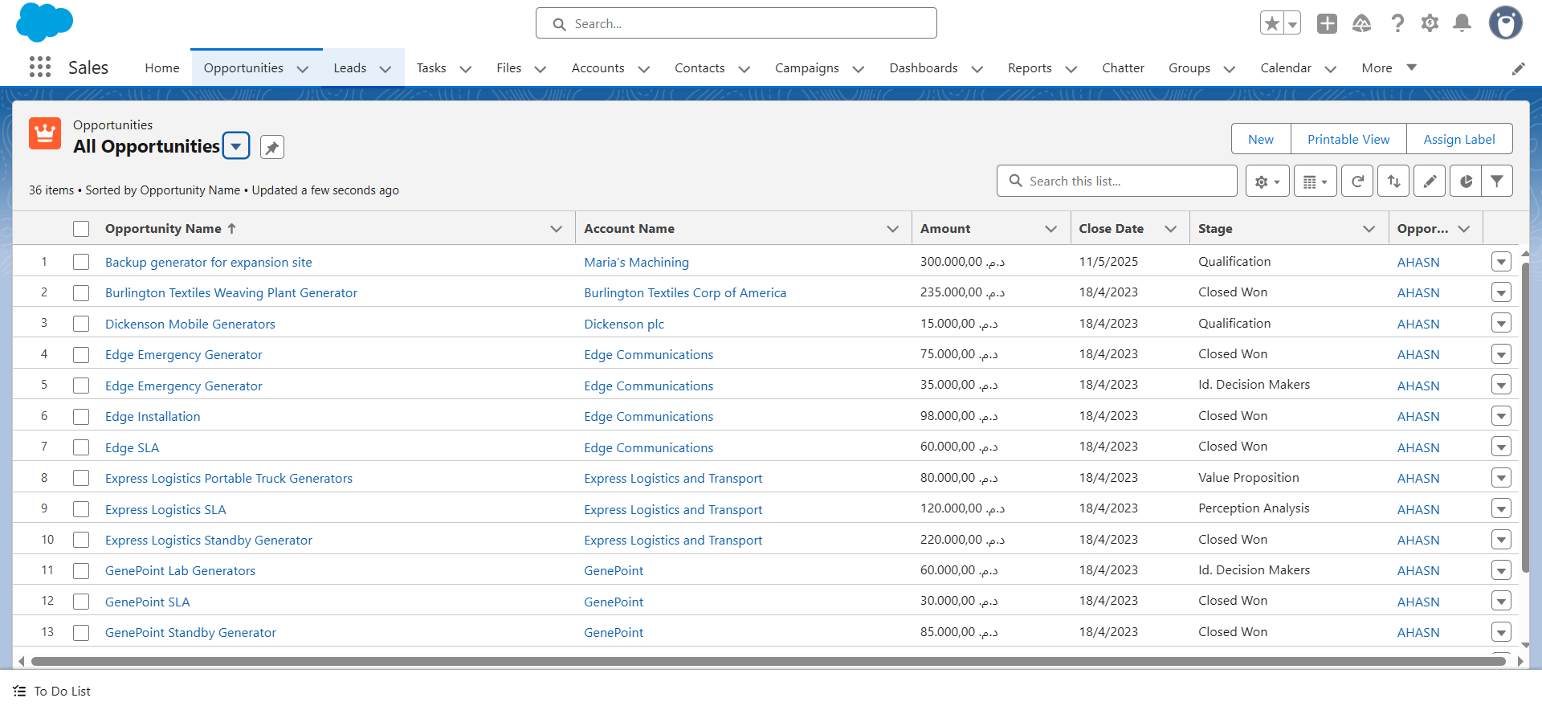This screenshot has height=706, width=1542.
Task: Show the charts panel icon
Action: pyautogui.click(x=1466, y=182)
